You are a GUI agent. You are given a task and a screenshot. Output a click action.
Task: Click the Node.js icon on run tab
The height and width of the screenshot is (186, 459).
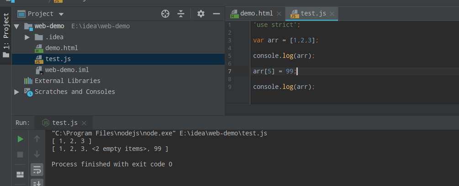tap(45, 123)
